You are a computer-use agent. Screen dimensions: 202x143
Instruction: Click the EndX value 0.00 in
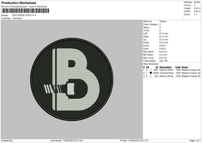click(x=163, y=46)
